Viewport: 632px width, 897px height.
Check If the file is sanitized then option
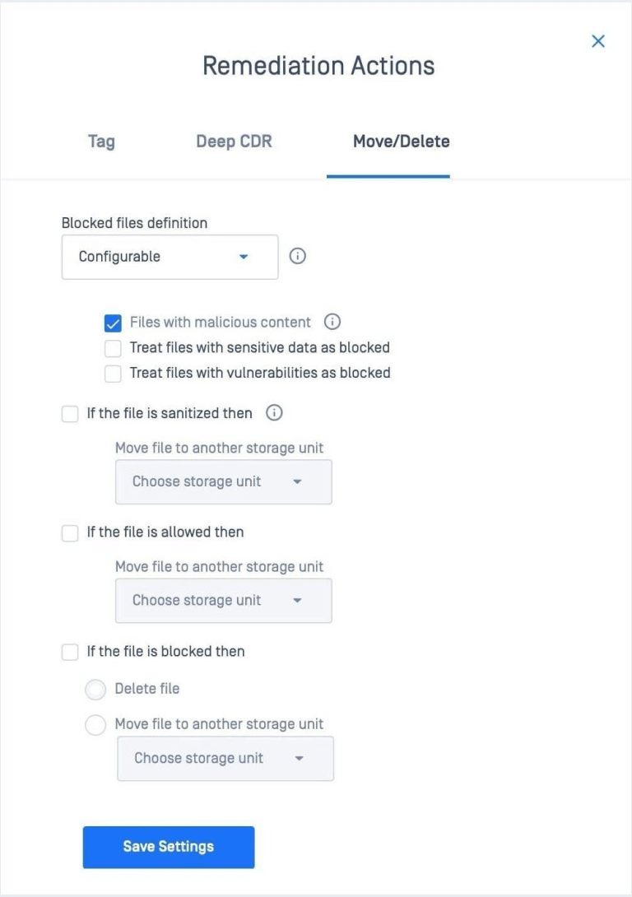coord(70,413)
